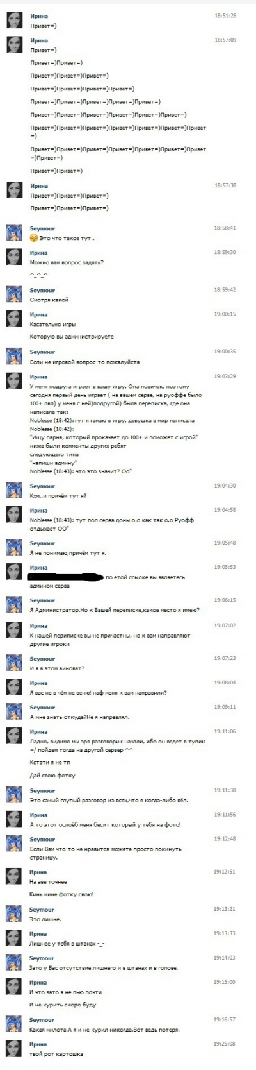Select the message "Лишнее у тебя в штанах"
Viewport: 256px width, 1070px height.
[x=67, y=944]
